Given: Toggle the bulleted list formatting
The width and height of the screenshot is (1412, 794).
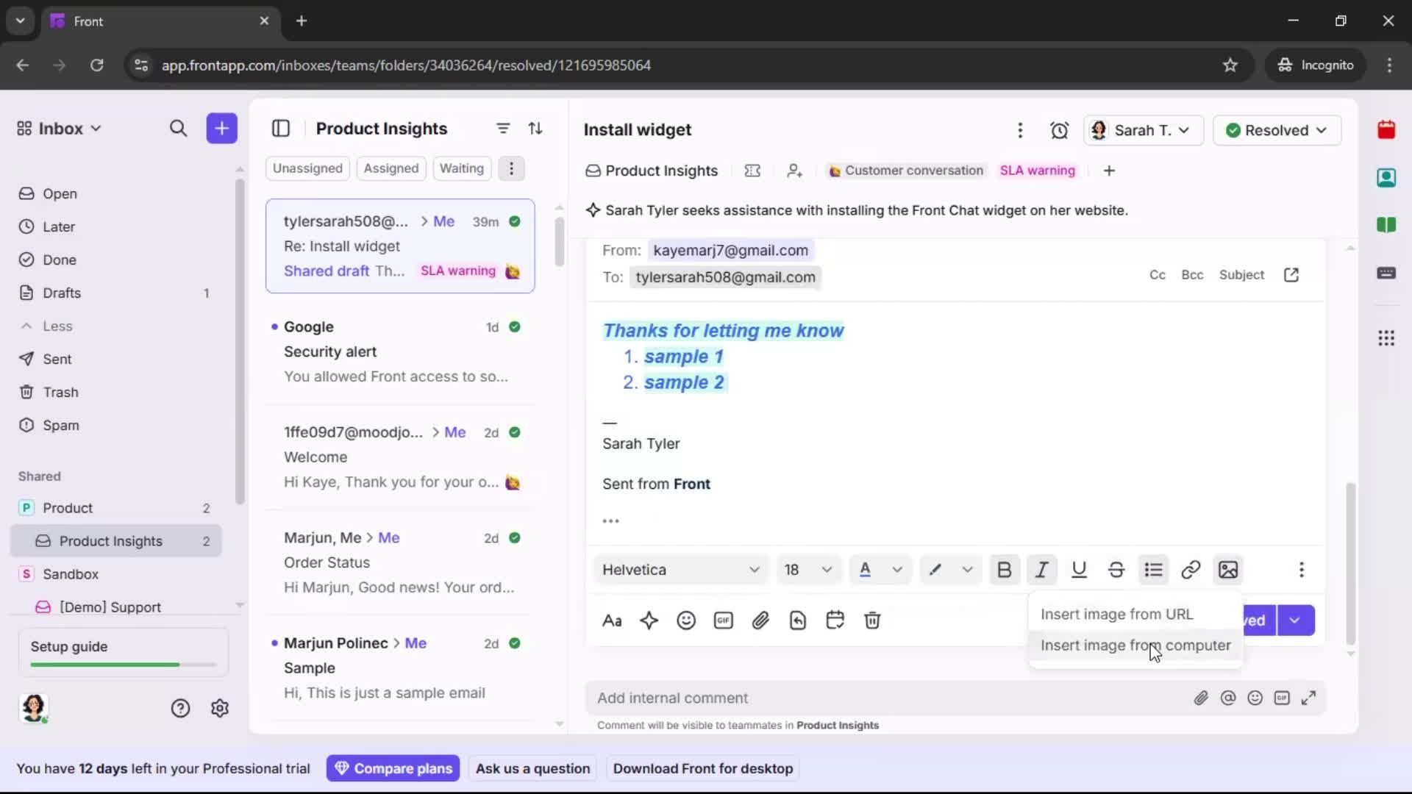Looking at the screenshot, I should 1153,570.
